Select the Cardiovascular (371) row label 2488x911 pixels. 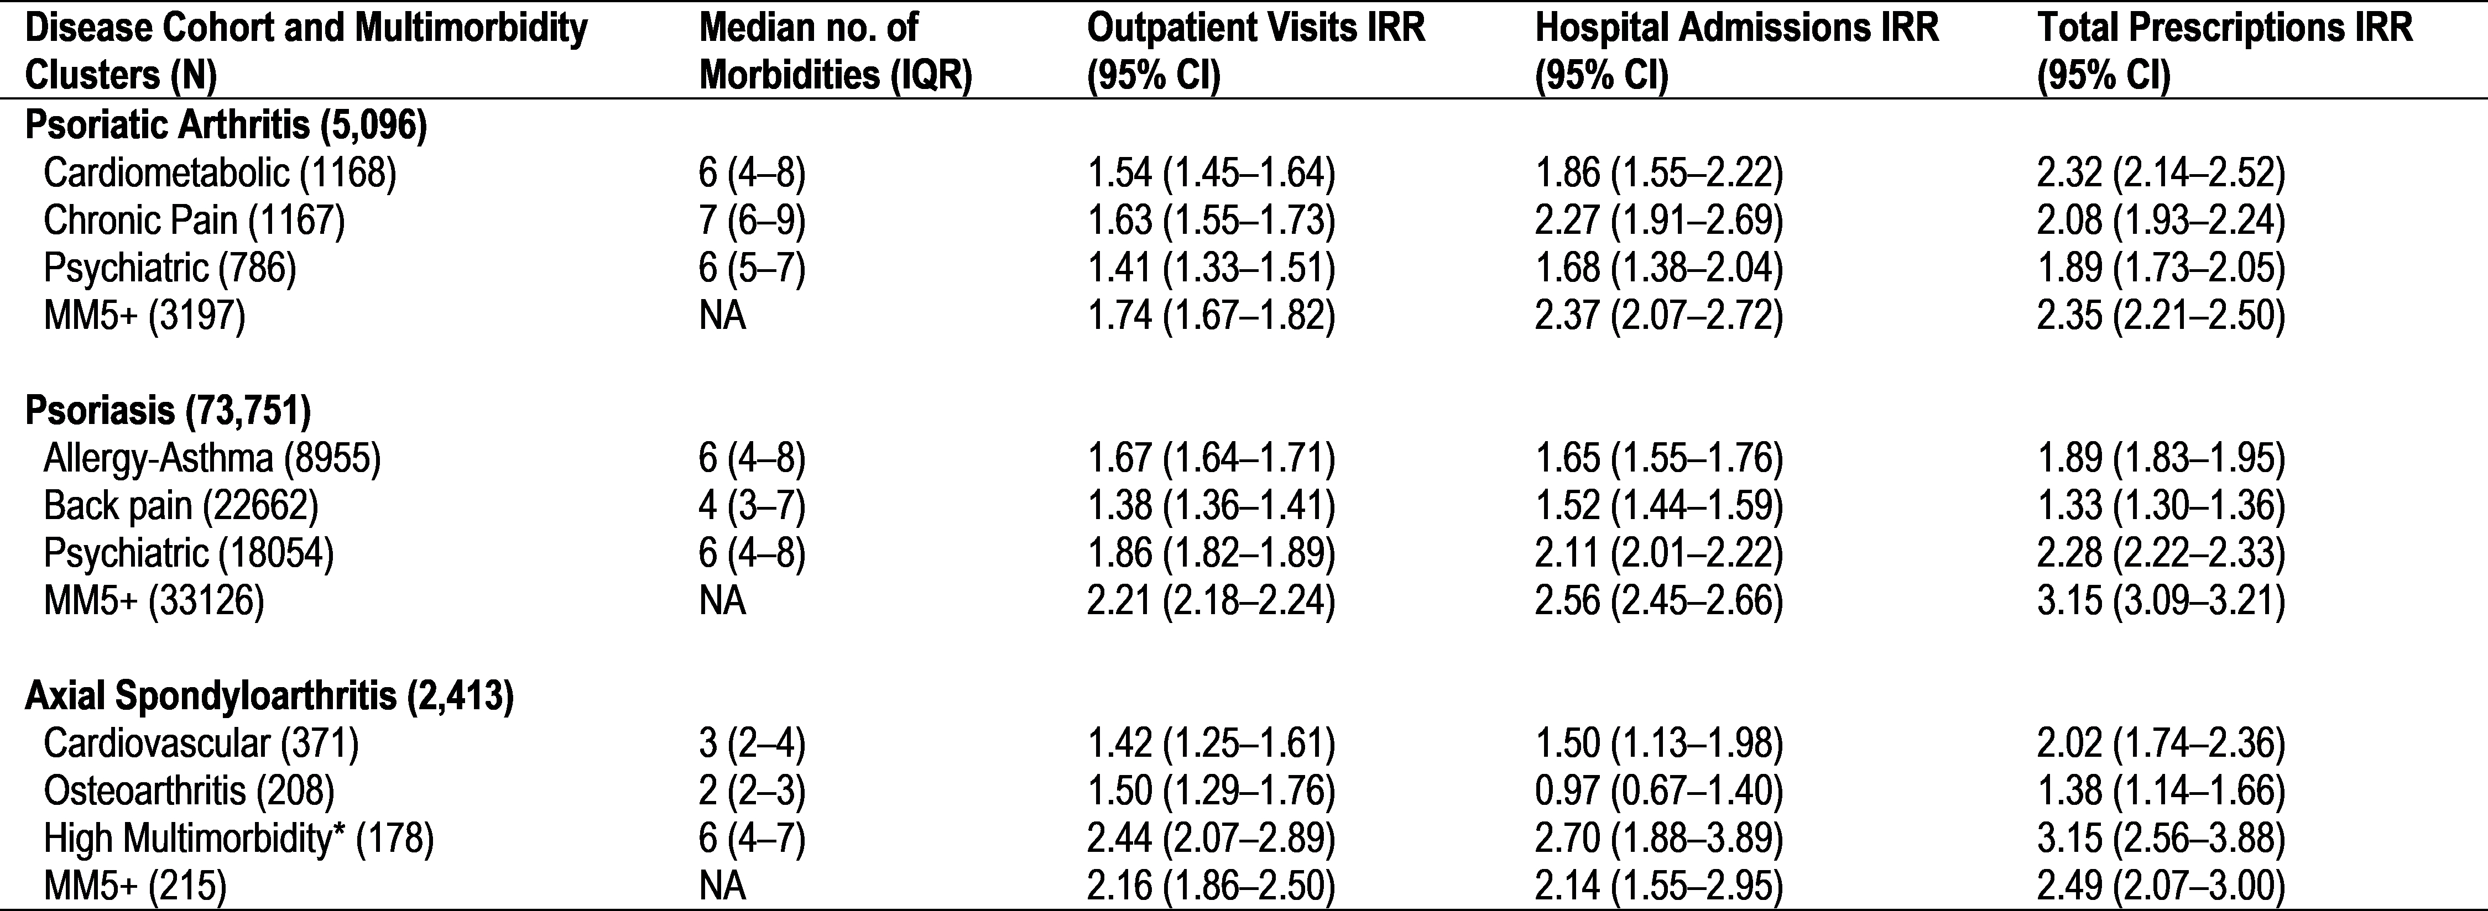[x=201, y=744]
